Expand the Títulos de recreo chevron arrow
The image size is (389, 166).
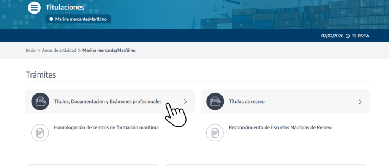click(x=360, y=102)
